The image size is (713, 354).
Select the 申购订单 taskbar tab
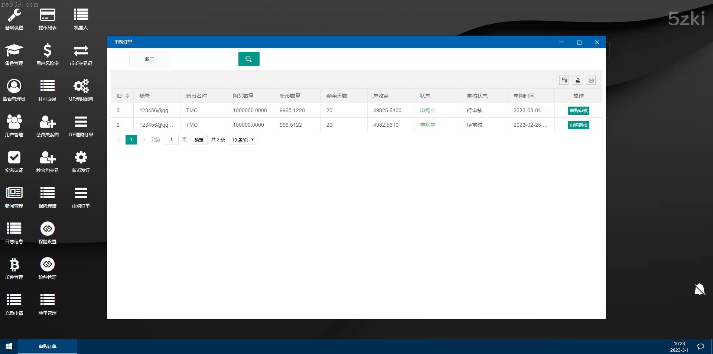(x=48, y=347)
